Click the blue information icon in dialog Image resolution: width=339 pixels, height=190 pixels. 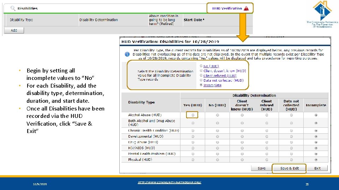[127, 54]
